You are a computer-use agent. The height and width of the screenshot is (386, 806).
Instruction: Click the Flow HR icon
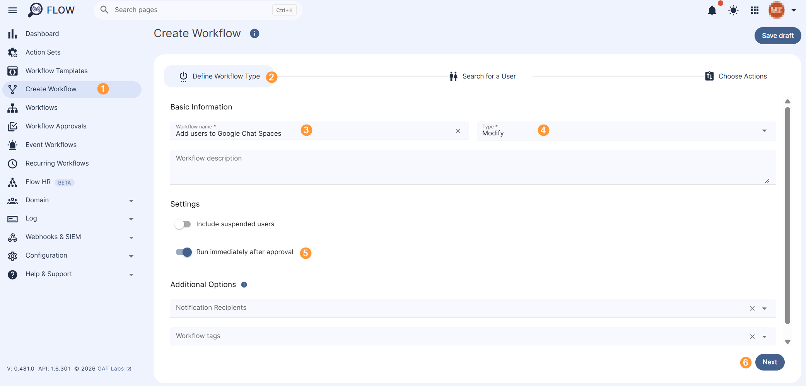tap(12, 182)
